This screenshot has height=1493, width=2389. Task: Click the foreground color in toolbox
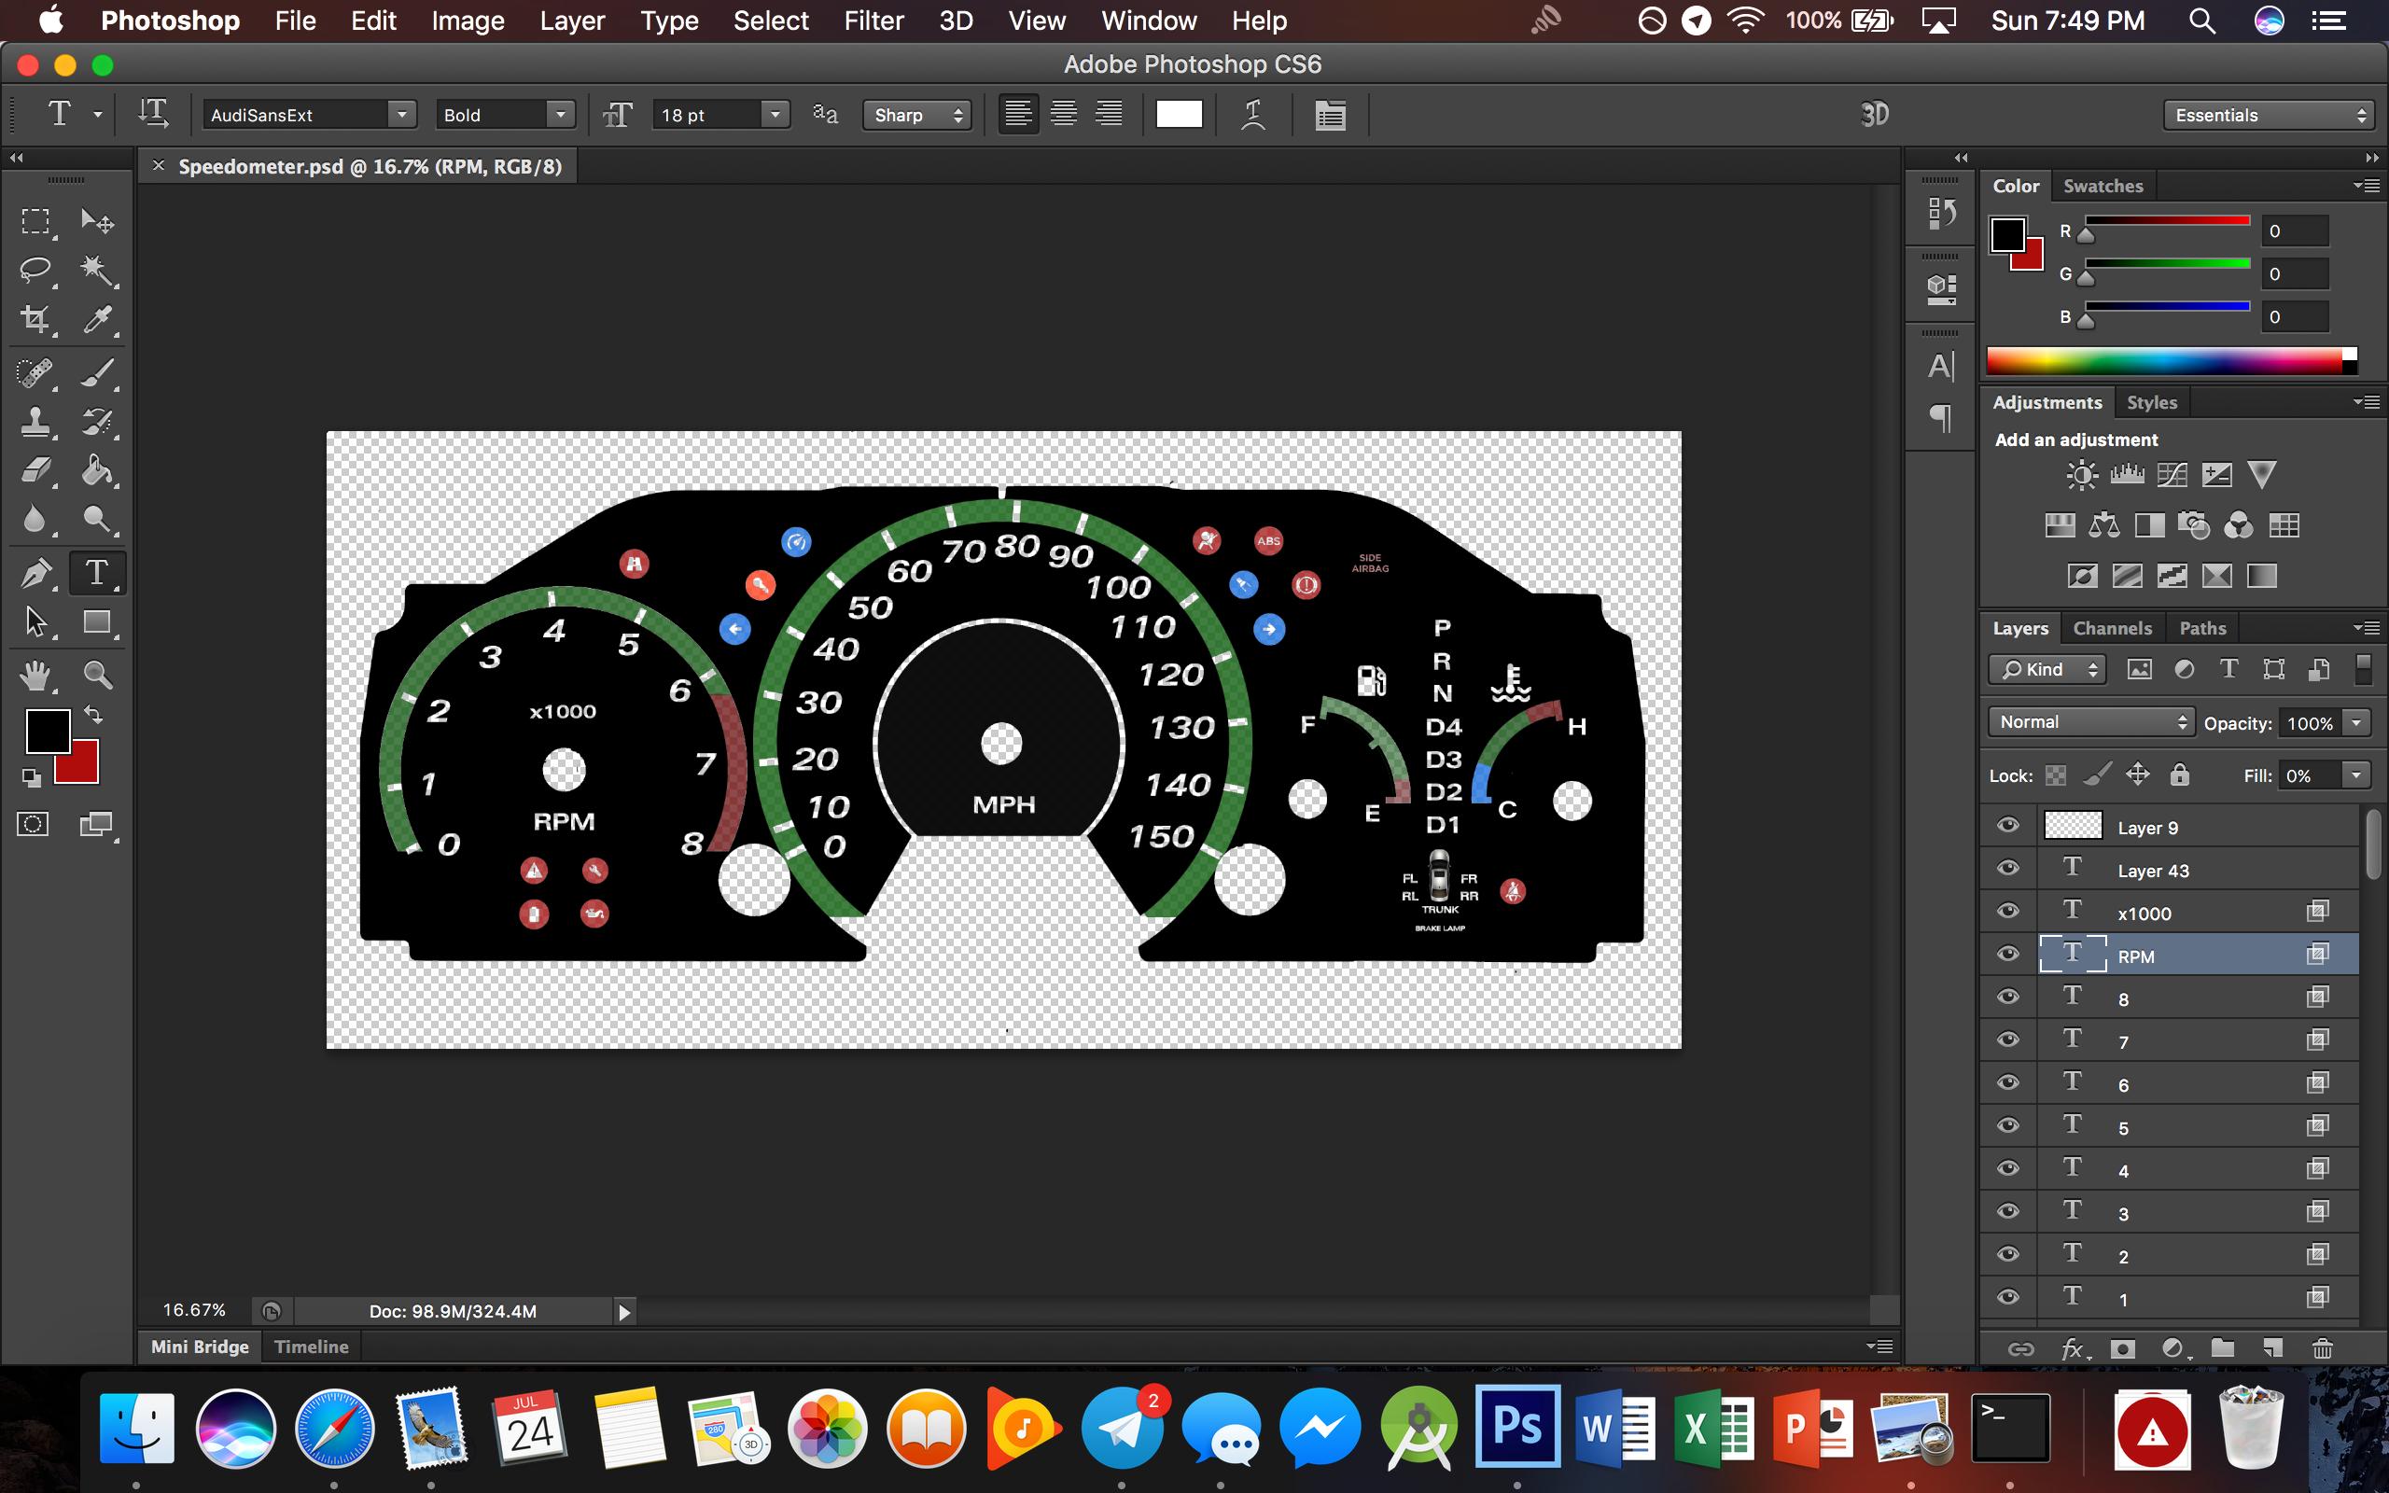pos(47,732)
